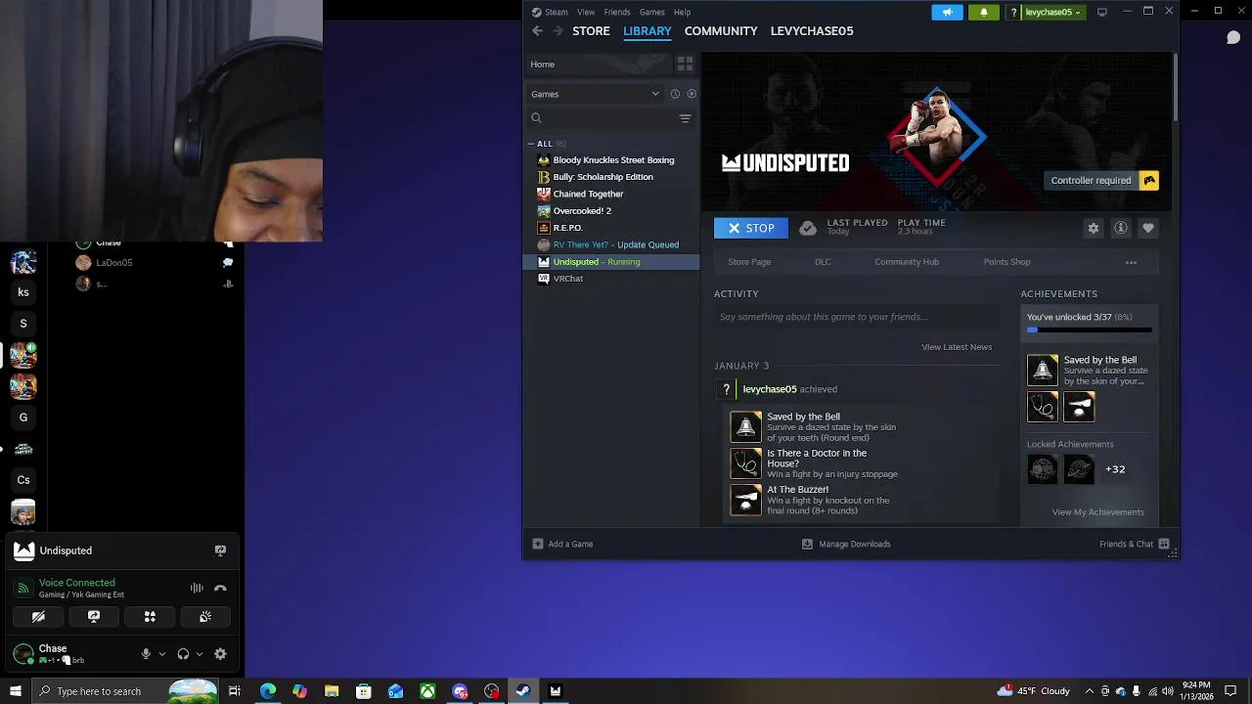Open Task View on taskbar
Viewport: 1252px width, 704px height.
[235, 691]
